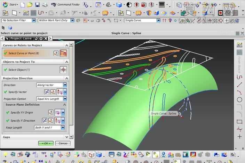Open the Projection Option Equal Arc Length dropdown
Viewport: 245px width, 163px height.
(65, 99)
